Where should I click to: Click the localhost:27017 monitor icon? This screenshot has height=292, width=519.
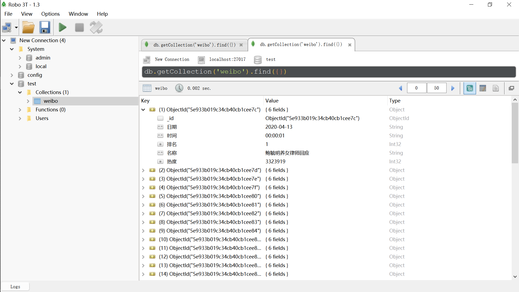pos(201,59)
